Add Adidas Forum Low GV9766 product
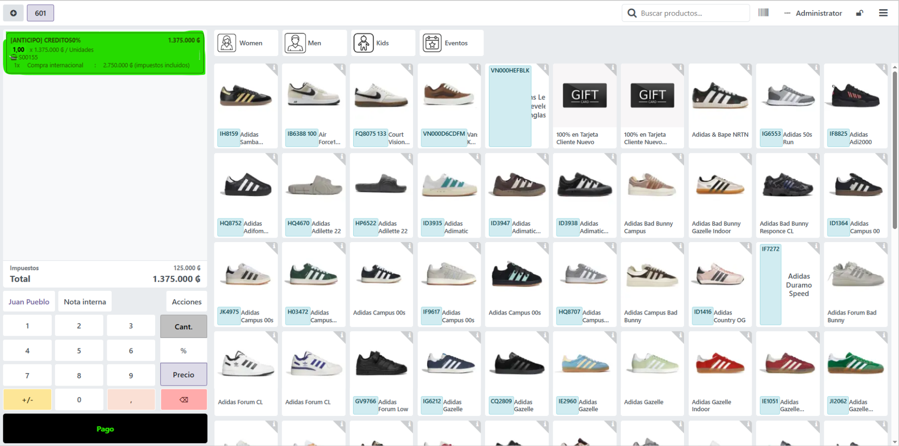Viewport: 899px width, 446px height. [x=382, y=374]
